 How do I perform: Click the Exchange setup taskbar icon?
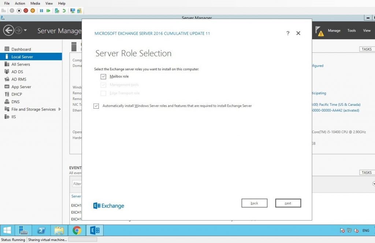95,230
